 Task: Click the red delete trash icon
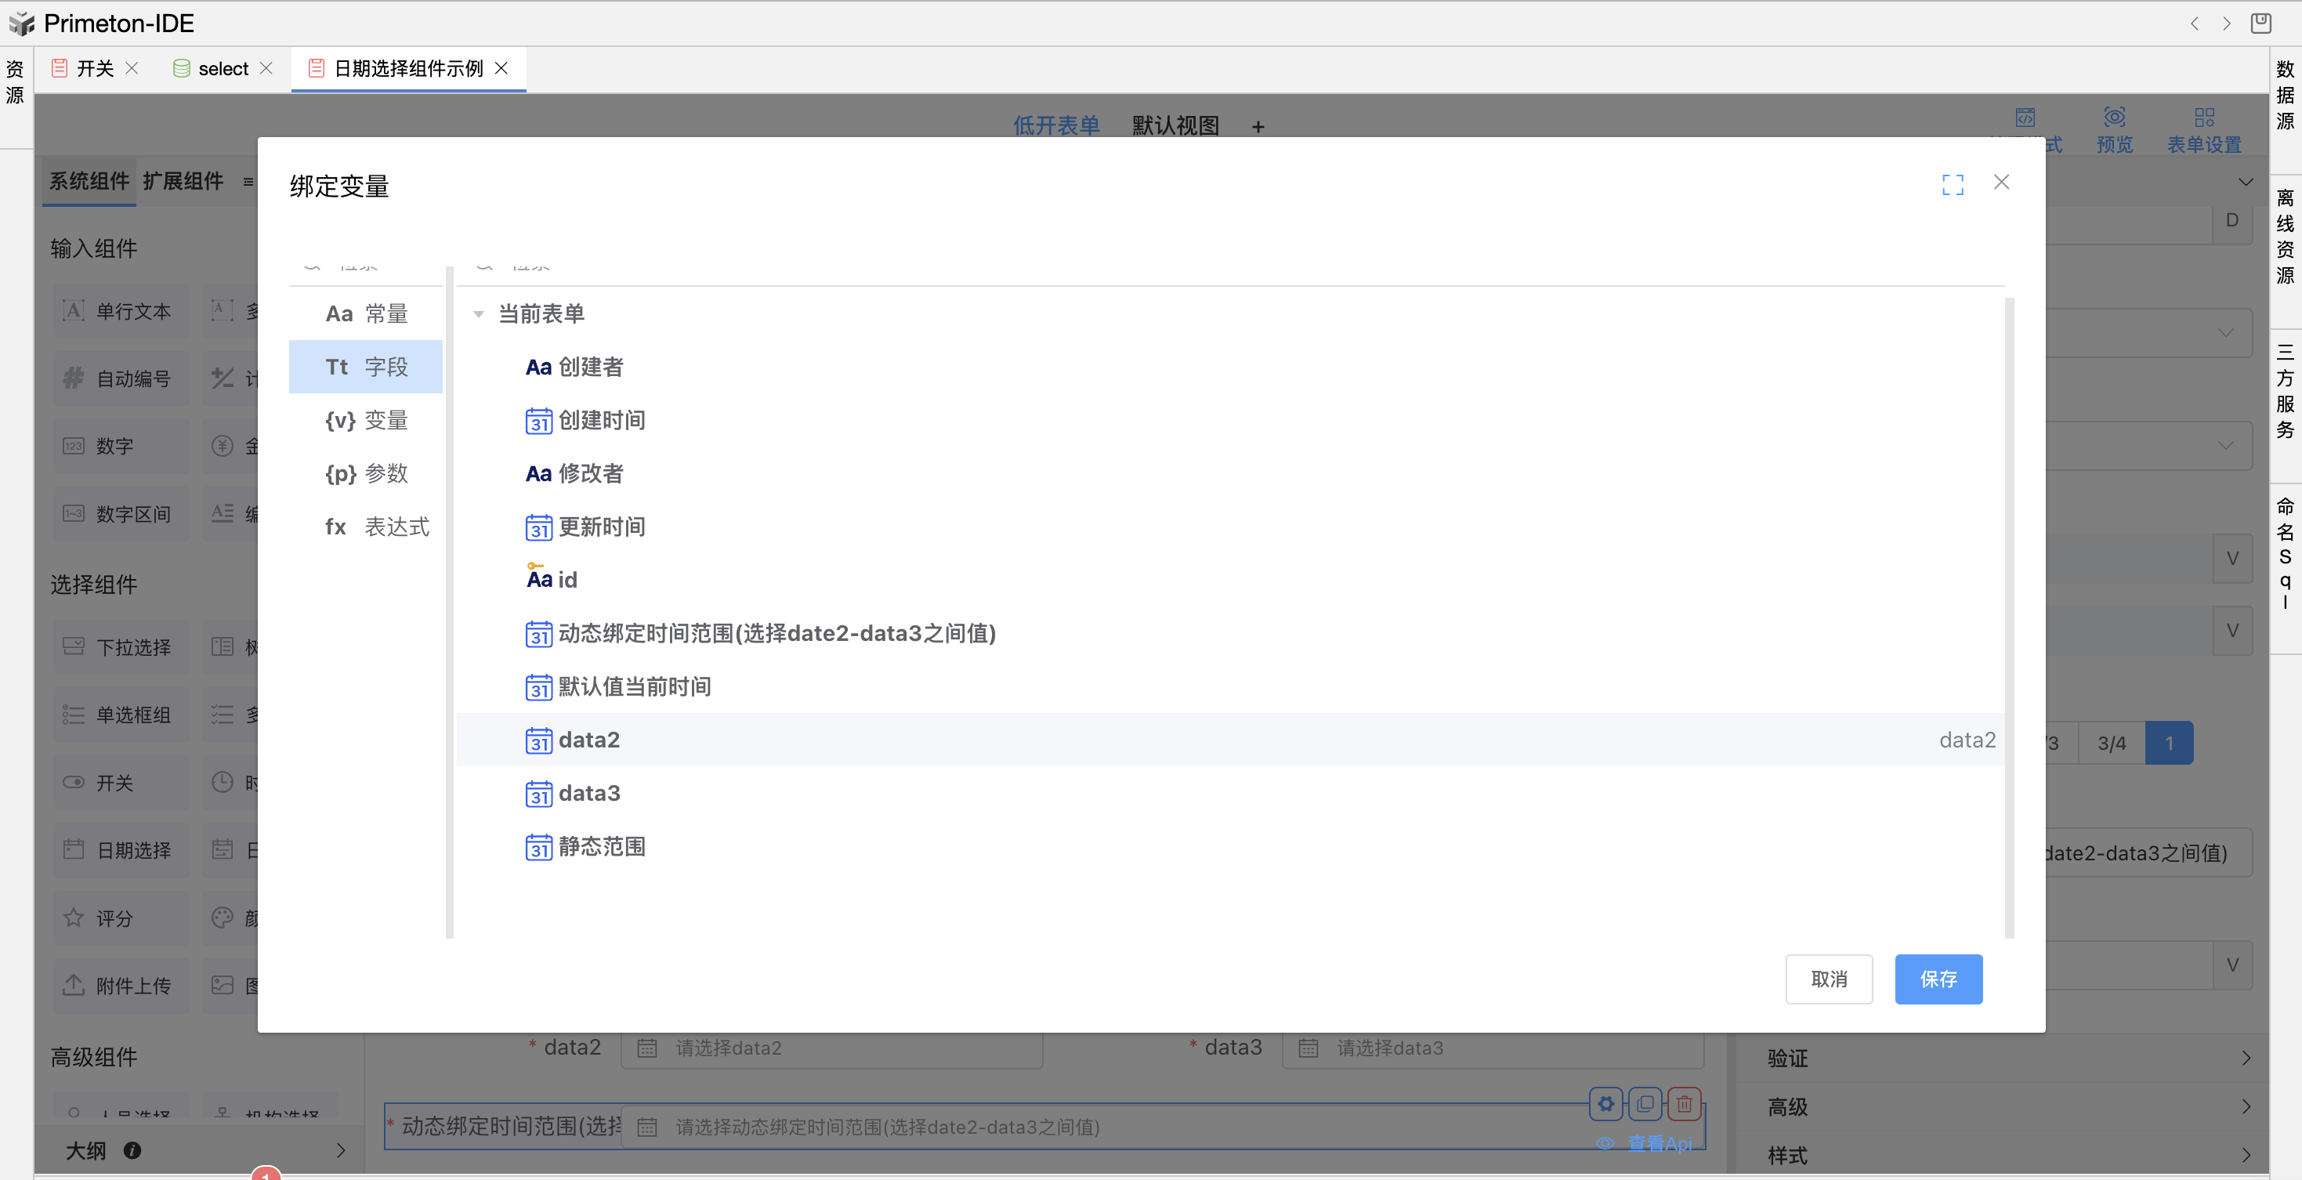click(1684, 1104)
